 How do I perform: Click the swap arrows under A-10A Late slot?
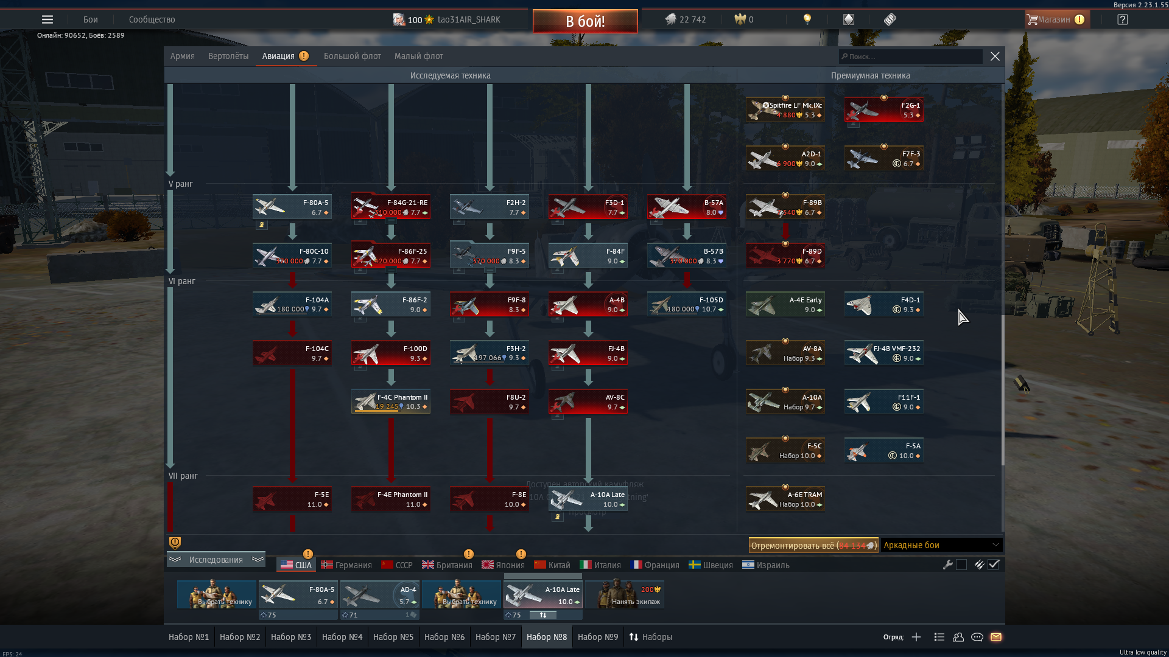(x=543, y=615)
